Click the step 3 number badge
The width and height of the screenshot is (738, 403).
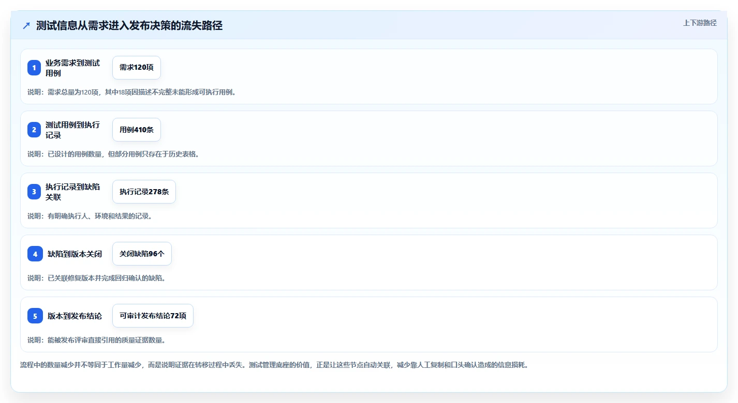pyautogui.click(x=34, y=192)
